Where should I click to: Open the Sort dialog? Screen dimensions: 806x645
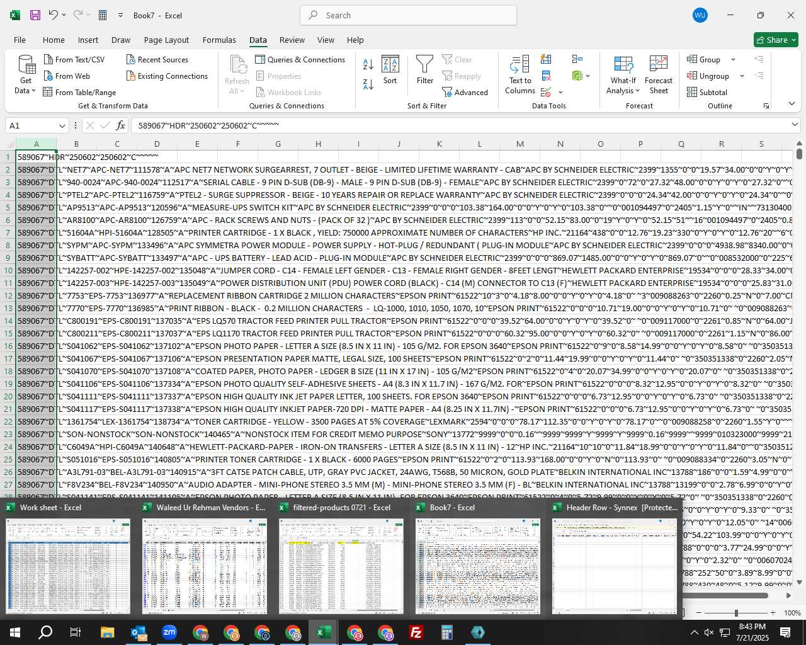click(x=390, y=70)
